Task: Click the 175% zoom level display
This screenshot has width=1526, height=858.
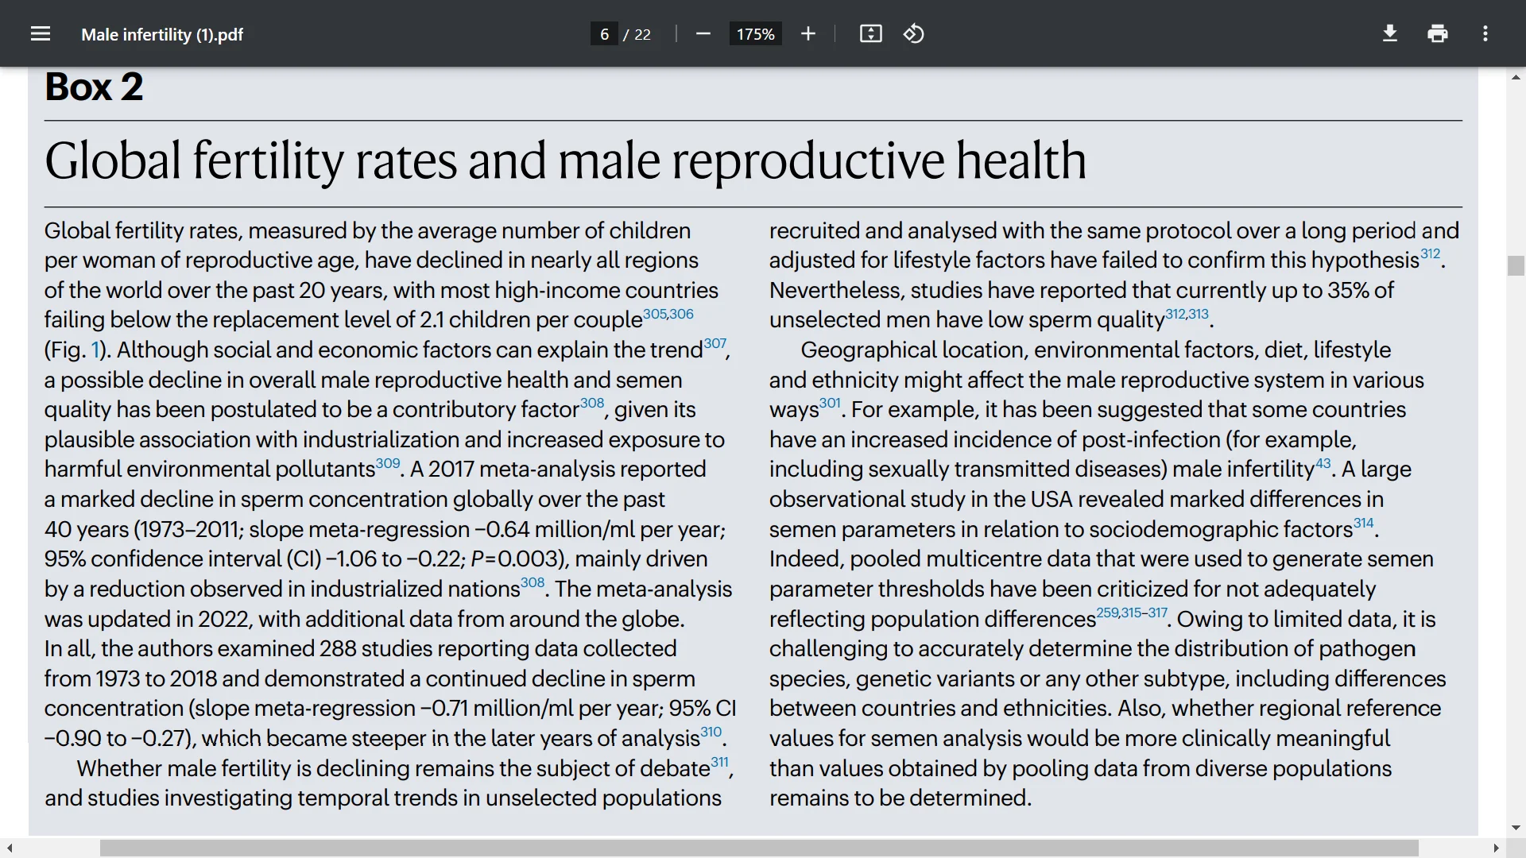Action: [x=754, y=33]
